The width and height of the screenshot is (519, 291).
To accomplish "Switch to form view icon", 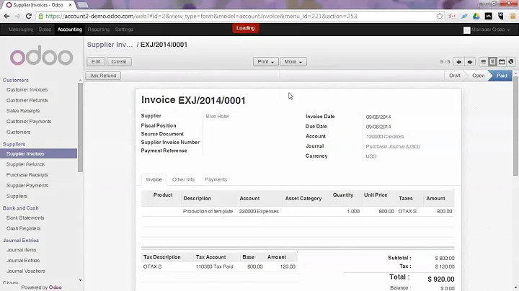I will (x=492, y=62).
